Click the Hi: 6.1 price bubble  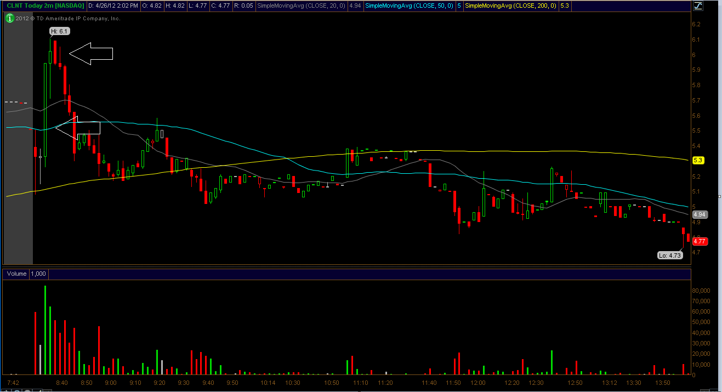(x=59, y=32)
